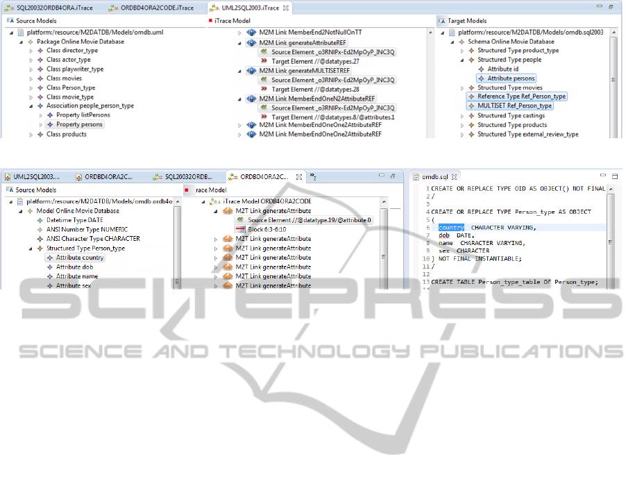
Task: Select Attribute country in lower Source Models
Action: (x=80, y=258)
